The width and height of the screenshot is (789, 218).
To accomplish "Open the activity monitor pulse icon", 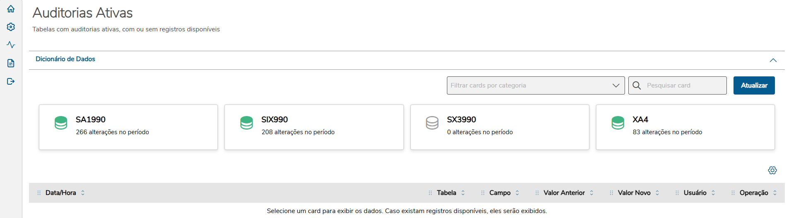I will [11, 45].
